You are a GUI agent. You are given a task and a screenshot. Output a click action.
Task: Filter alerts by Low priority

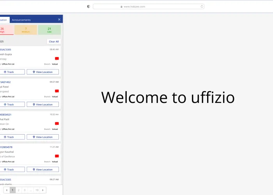click(x=49, y=30)
